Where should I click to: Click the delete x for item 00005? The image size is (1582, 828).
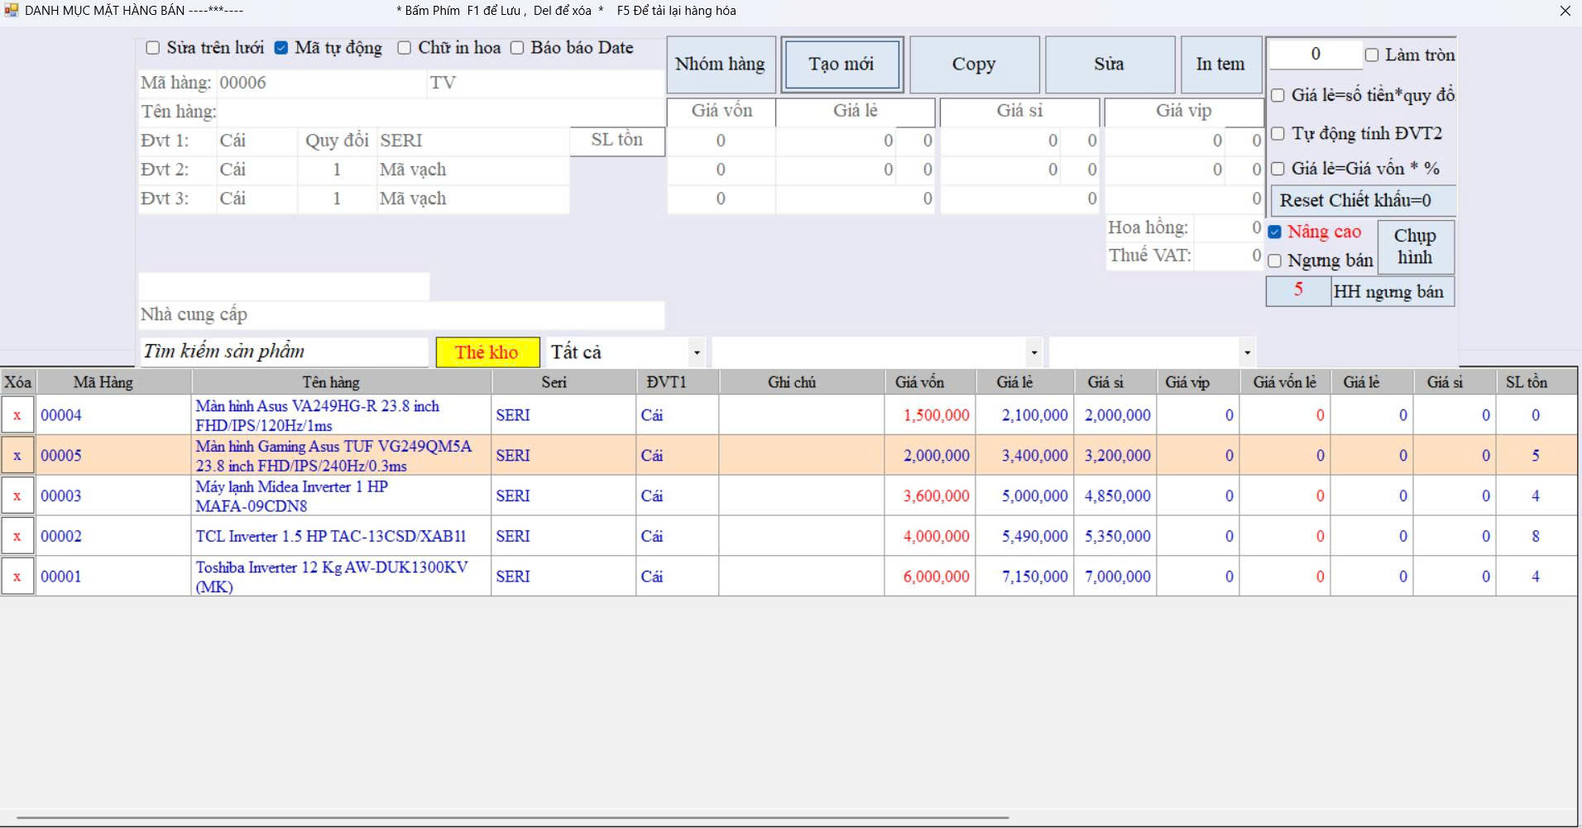[x=17, y=456]
